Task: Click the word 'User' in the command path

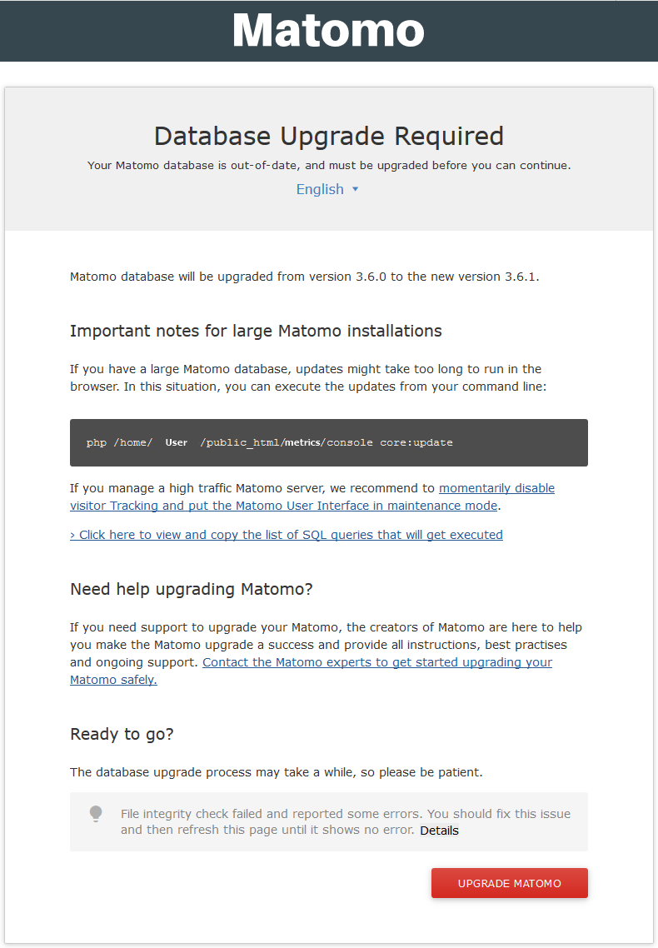Action: pos(177,442)
